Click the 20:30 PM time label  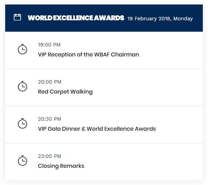[49, 119]
